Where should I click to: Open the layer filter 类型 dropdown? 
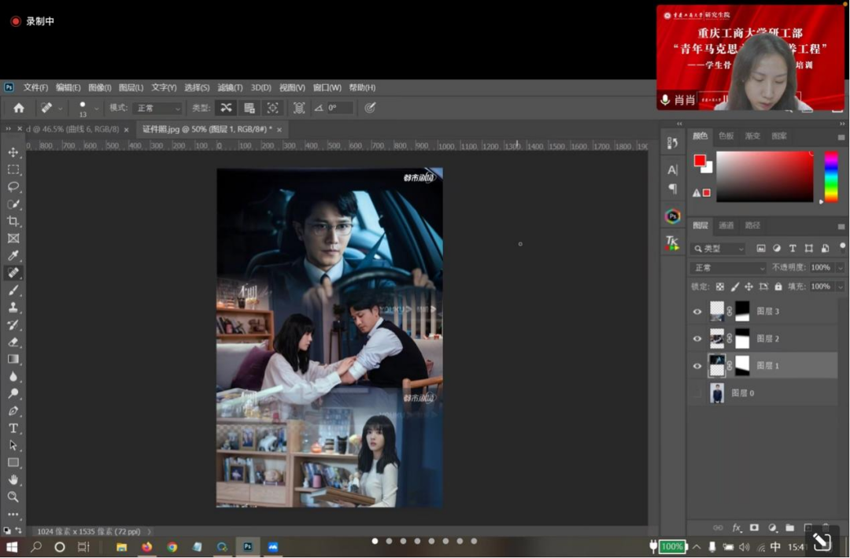pos(719,249)
